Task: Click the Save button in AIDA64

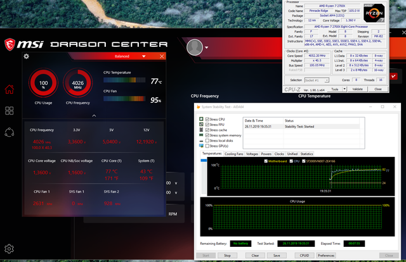Action: [277, 255]
